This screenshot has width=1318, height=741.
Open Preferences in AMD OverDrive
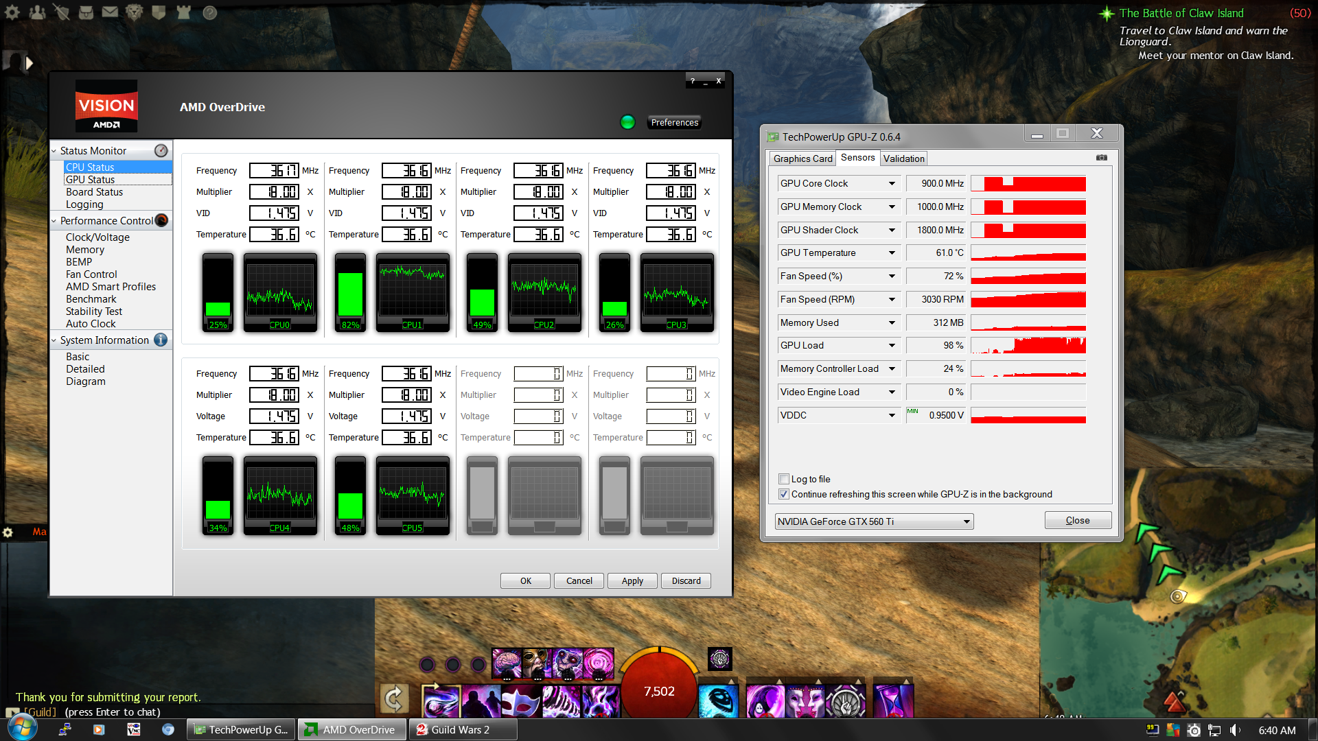[x=675, y=122]
